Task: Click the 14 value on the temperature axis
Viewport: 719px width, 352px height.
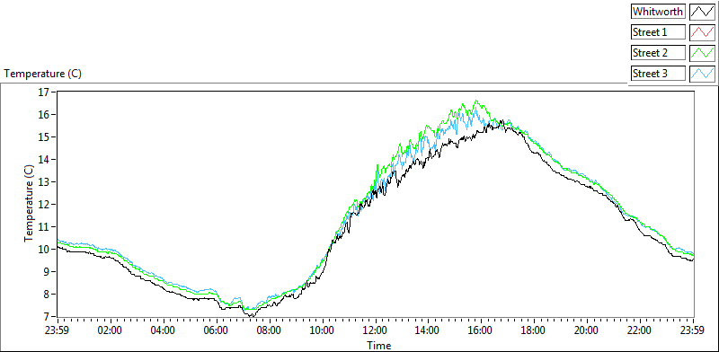Action: click(43, 160)
